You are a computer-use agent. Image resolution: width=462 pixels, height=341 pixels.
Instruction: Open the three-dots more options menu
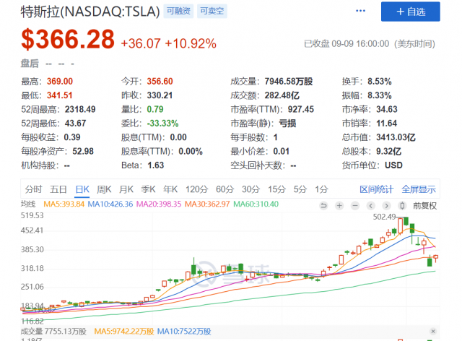click(x=360, y=11)
